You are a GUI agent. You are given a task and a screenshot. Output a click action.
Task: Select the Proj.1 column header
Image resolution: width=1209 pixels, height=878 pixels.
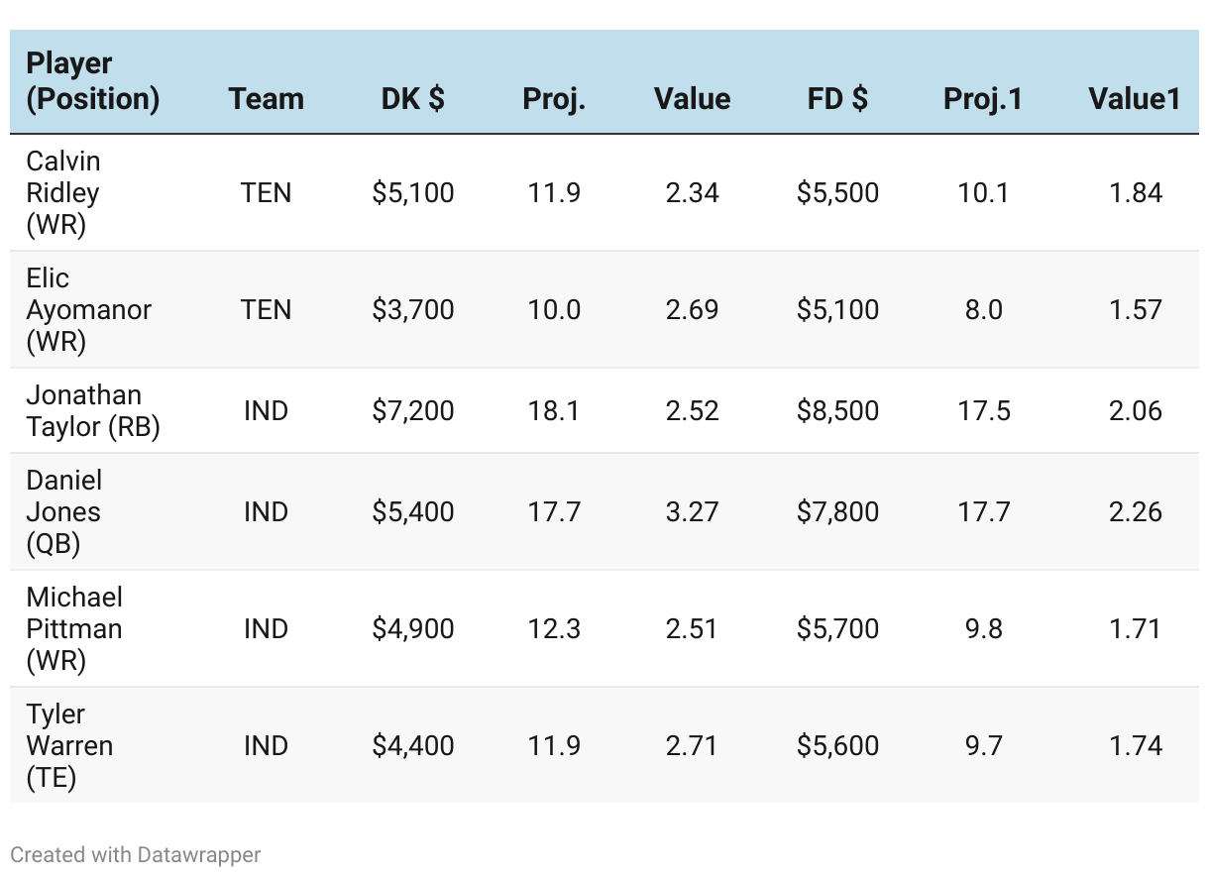[982, 99]
